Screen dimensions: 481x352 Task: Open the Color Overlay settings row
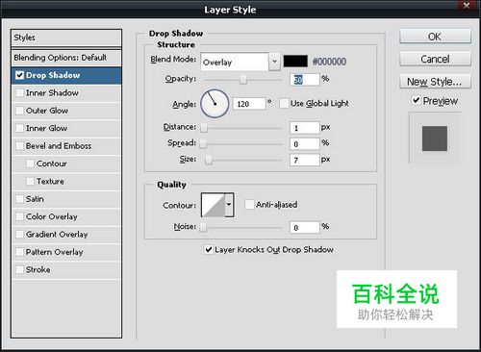[x=66, y=216]
